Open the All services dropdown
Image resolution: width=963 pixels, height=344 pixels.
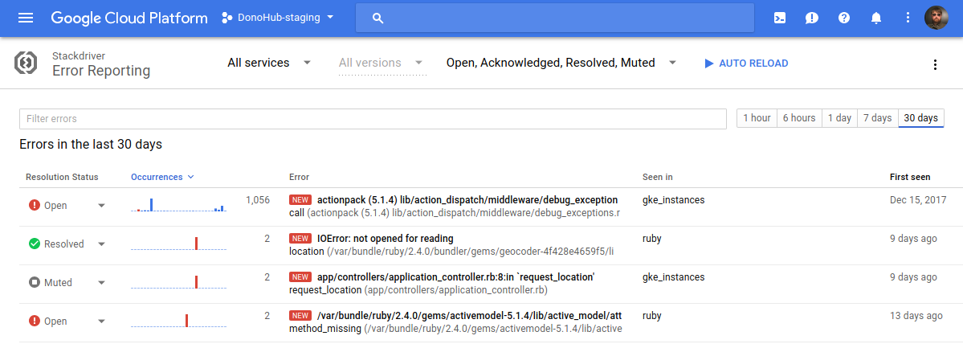pyautogui.click(x=269, y=63)
